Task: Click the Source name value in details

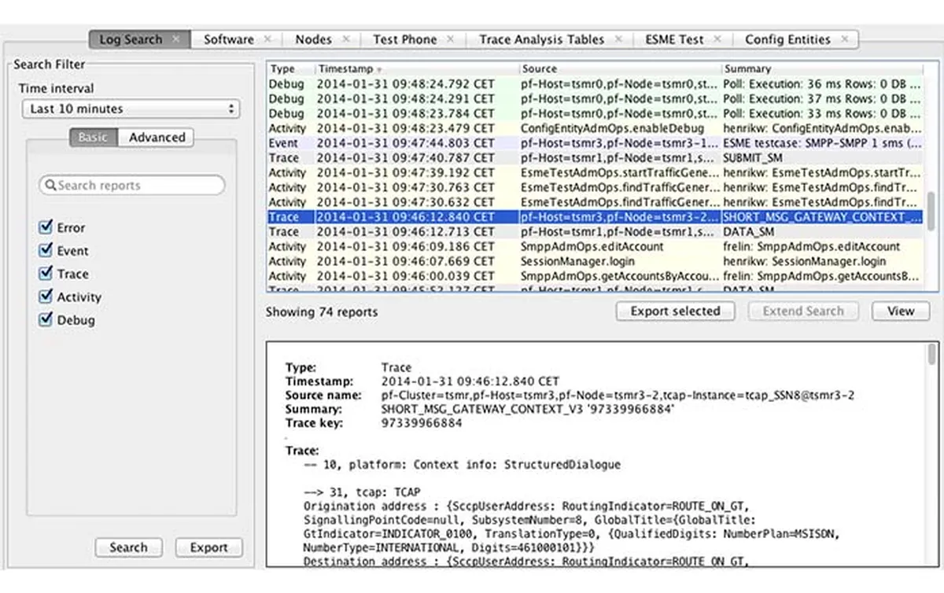Action: point(618,396)
